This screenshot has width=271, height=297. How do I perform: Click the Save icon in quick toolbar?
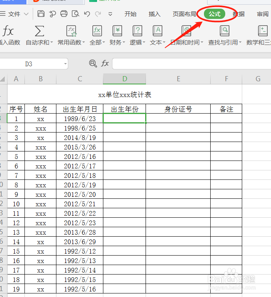tap(41, 14)
